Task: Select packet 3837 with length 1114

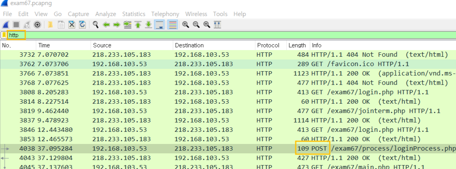Action: tap(228, 120)
